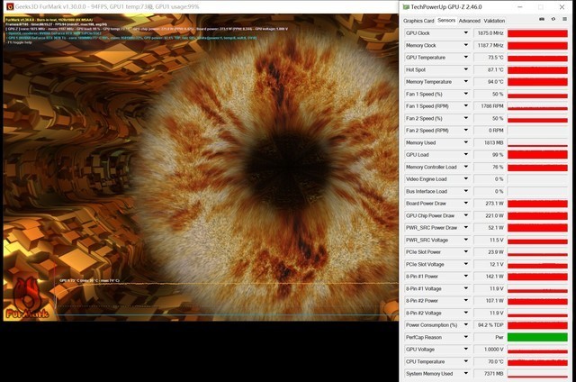
Task: Open the PWR_SRC Voltage dropdown
Action: (x=466, y=240)
